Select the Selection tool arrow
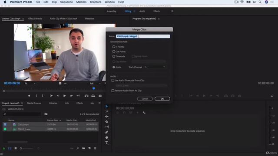This screenshot has width=278, height=156. coord(106,106)
